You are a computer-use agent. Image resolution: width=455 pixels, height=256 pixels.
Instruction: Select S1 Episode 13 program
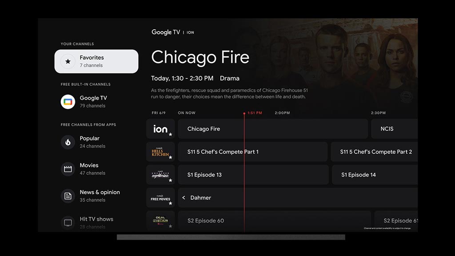(253, 175)
